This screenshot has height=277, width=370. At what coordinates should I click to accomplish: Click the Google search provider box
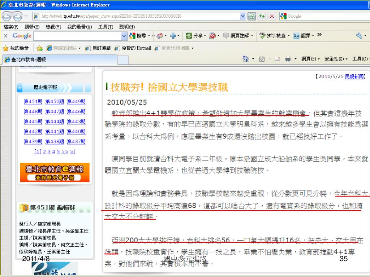tap(324, 16)
